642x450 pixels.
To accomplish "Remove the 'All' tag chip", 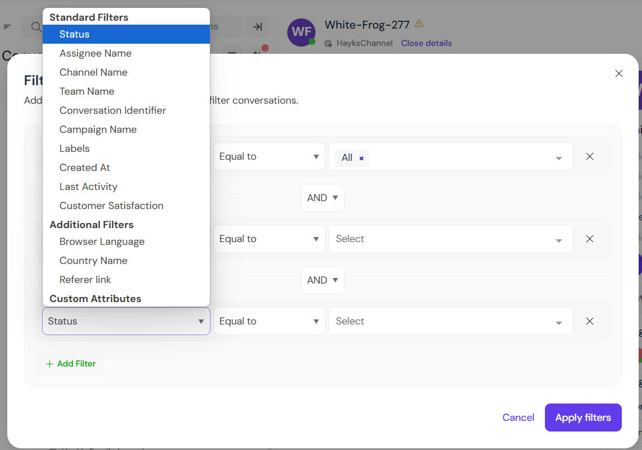I will (x=361, y=158).
